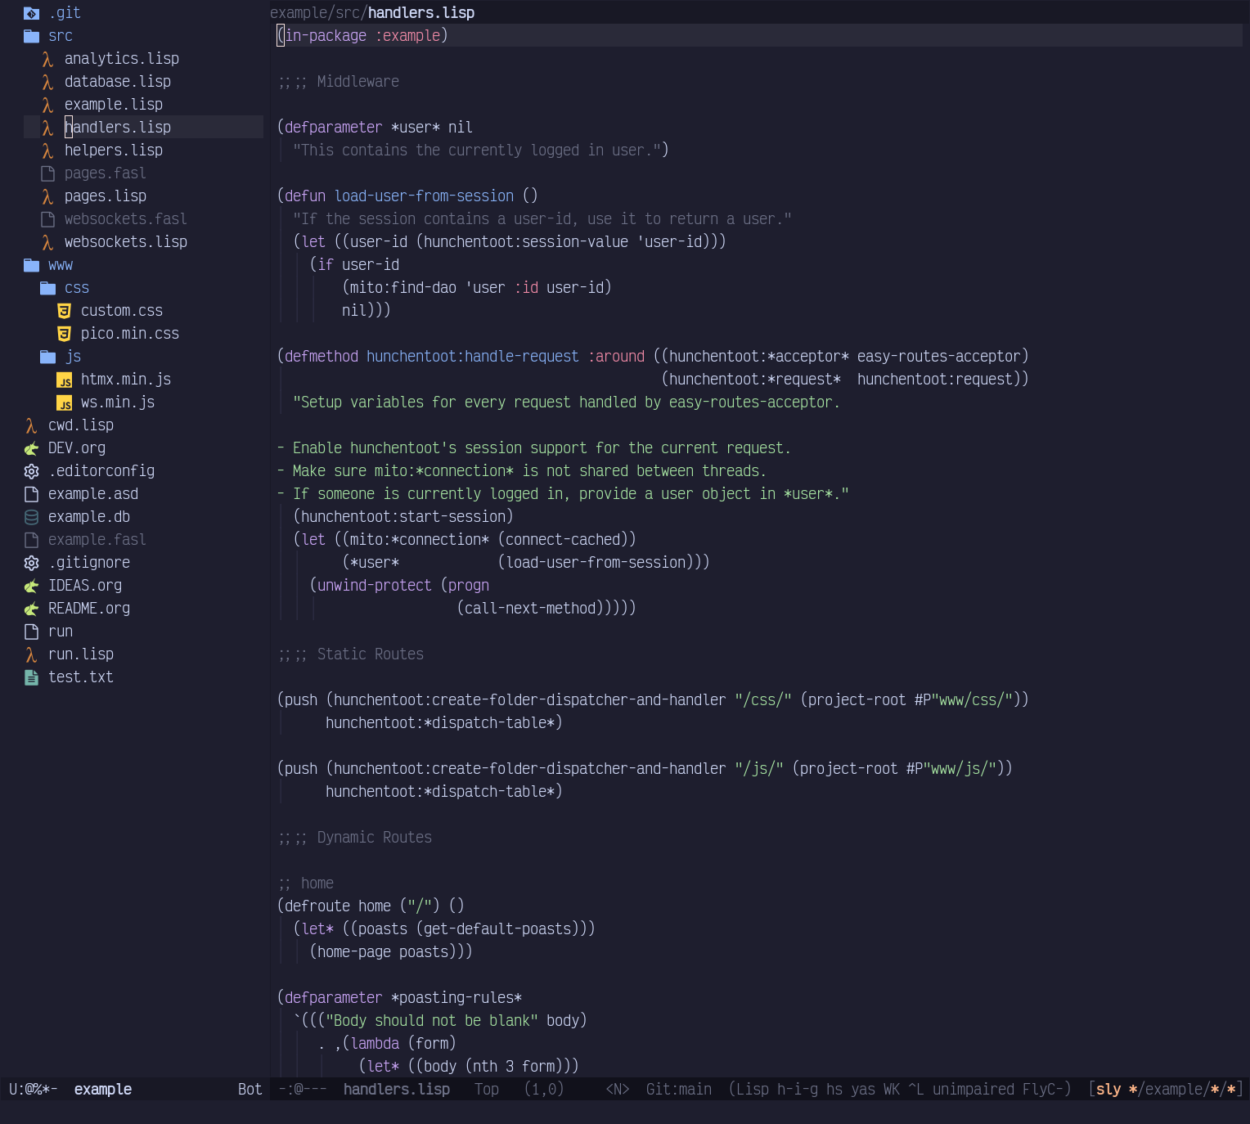
Task: Click the Top position indicator in mode line
Action: [487, 1090]
